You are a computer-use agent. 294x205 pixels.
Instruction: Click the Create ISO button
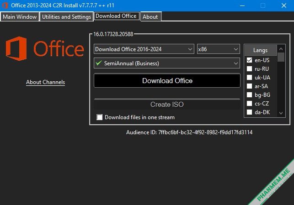click(167, 104)
